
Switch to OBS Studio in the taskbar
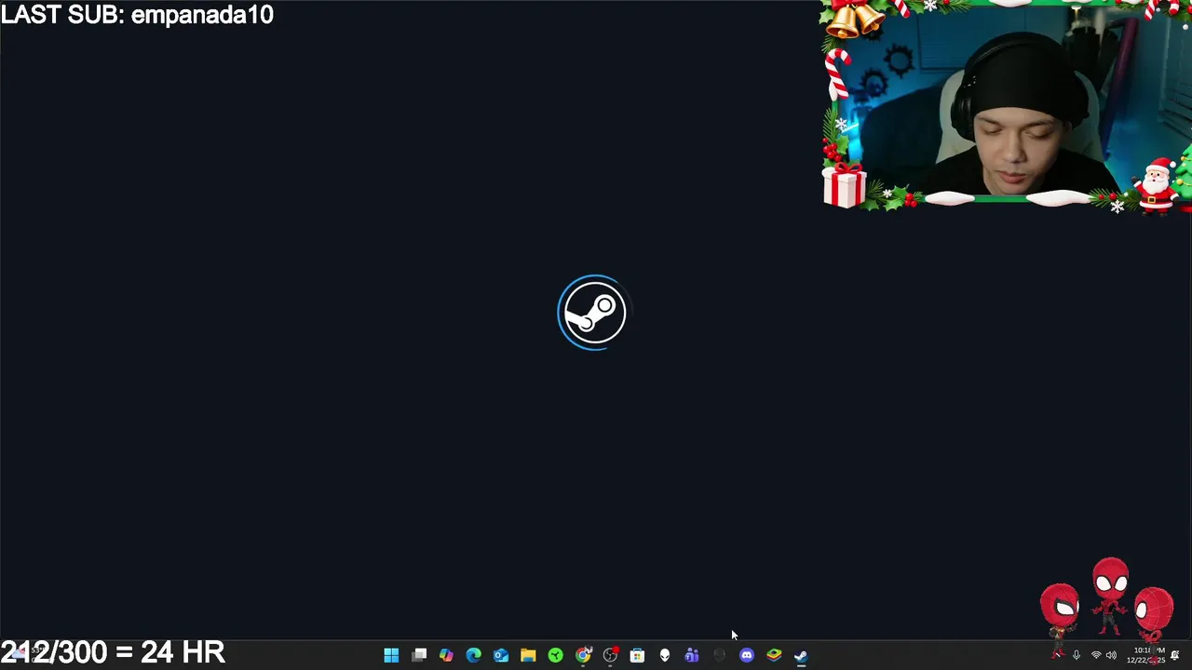(610, 655)
